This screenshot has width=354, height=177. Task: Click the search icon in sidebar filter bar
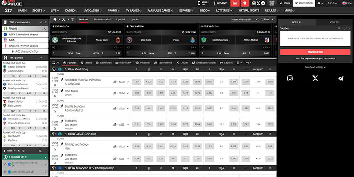click(40, 151)
